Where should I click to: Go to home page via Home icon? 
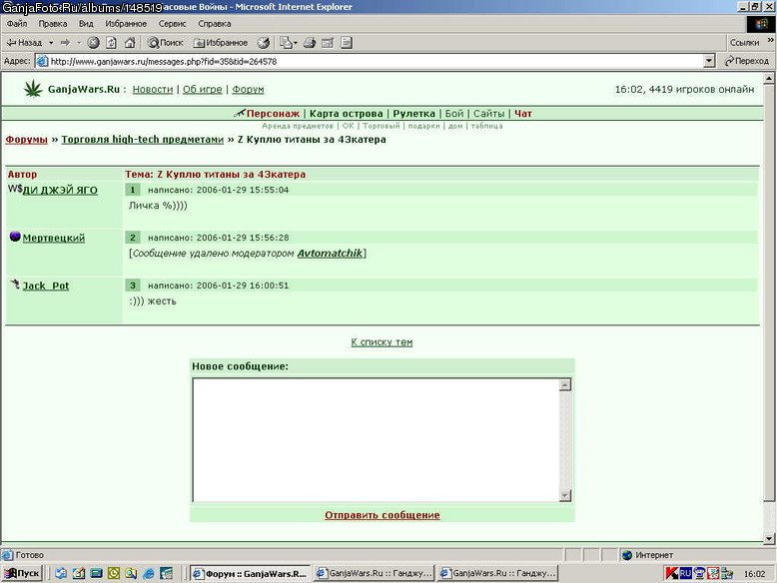click(x=130, y=43)
